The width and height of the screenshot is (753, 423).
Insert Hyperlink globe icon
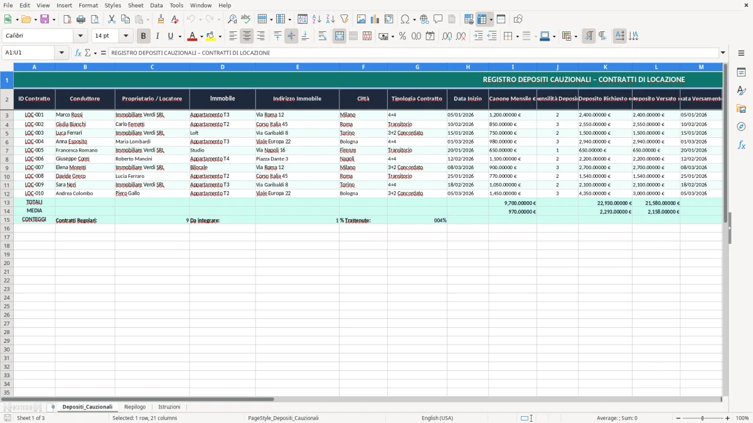[424, 19]
